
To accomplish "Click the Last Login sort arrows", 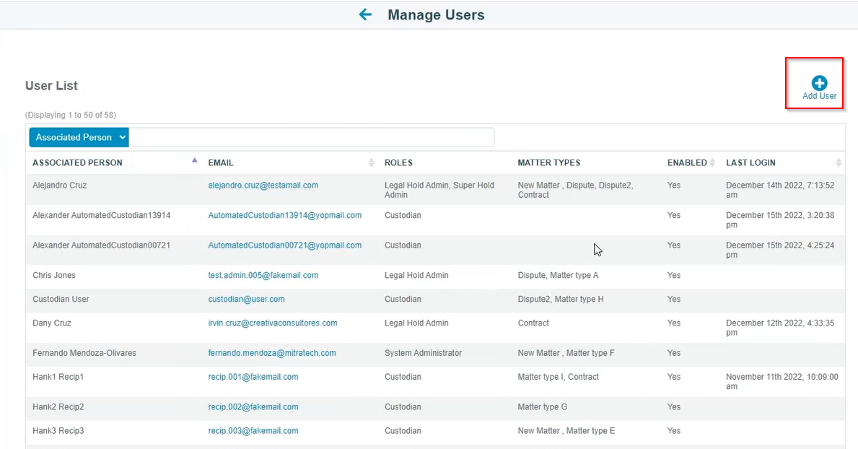I will click(839, 162).
